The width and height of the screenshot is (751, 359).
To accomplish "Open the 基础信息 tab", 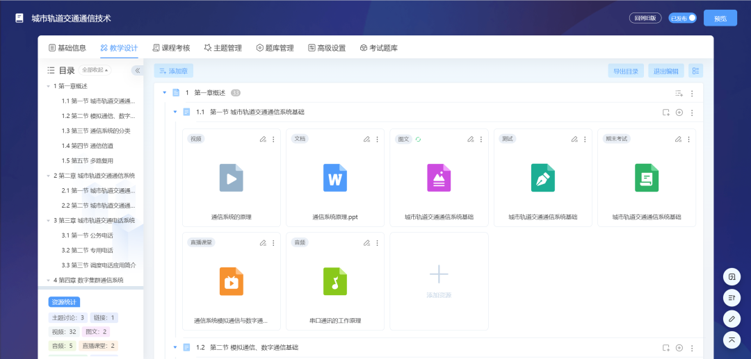I will [67, 48].
